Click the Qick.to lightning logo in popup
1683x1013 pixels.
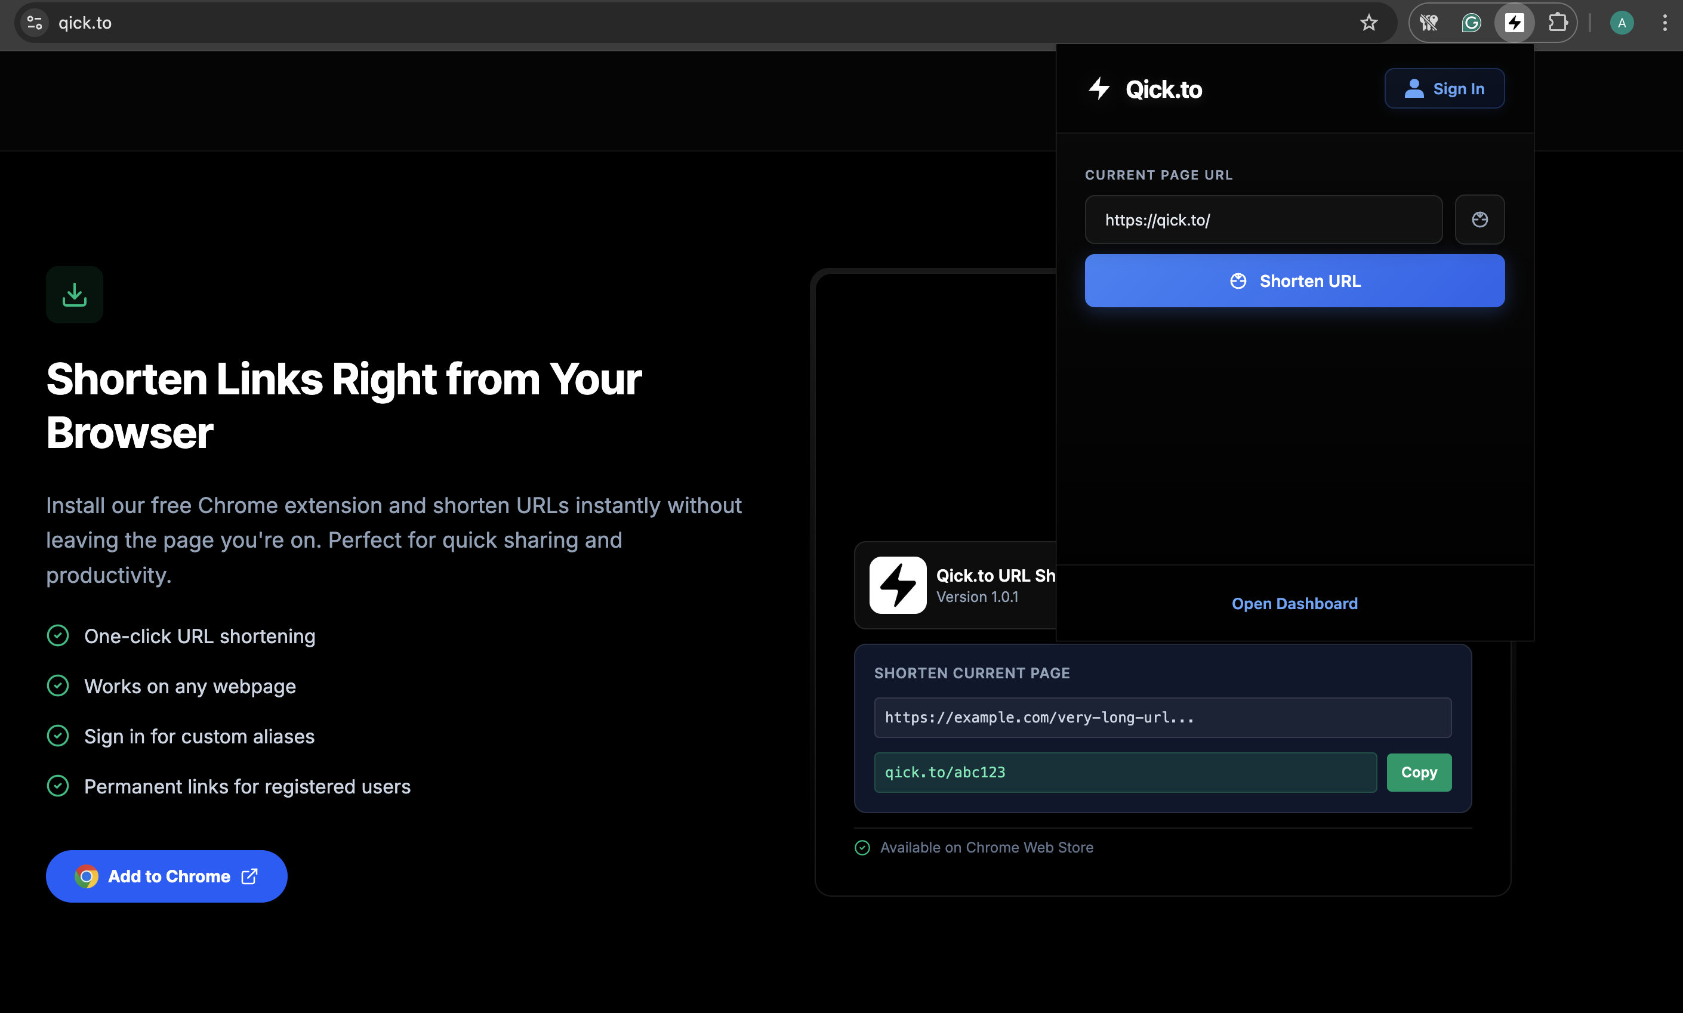coord(1099,89)
